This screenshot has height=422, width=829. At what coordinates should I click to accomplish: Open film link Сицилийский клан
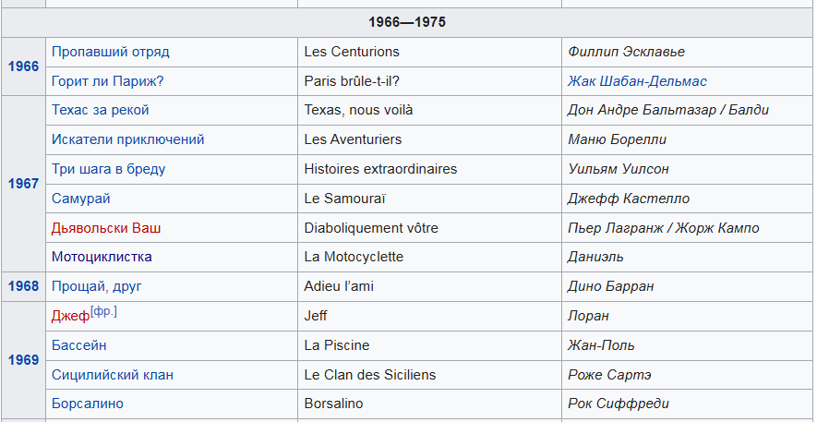[x=112, y=375]
